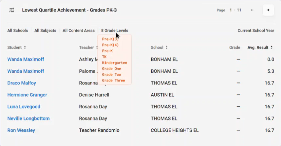The height and width of the screenshot is (146, 281).
Task: Open the All Schools filter
Action: tap(18, 30)
